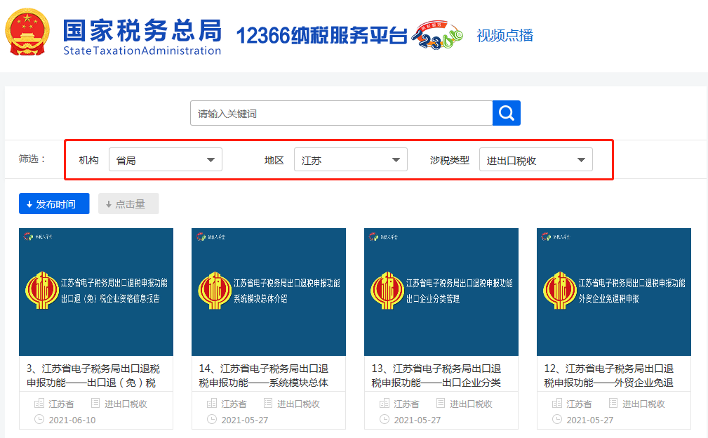Click the 国家税务总局 title text

(x=142, y=30)
